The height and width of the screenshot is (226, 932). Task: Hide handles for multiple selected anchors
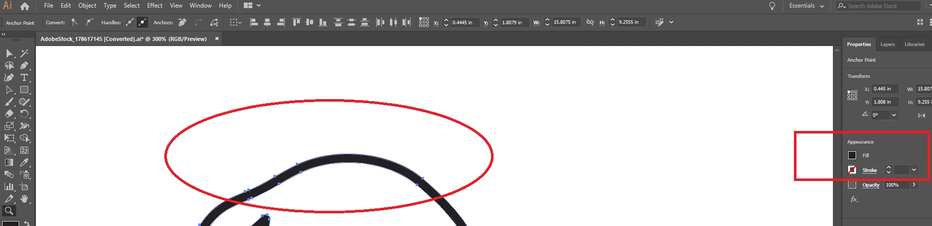143,22
